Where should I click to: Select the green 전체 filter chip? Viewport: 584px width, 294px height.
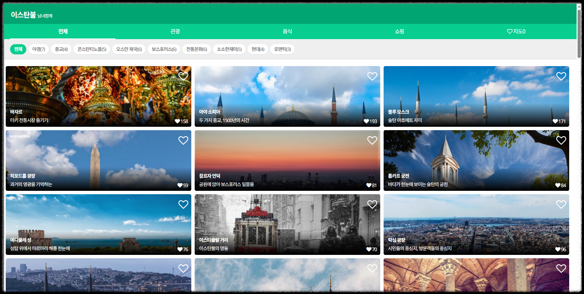click(18, 49)
